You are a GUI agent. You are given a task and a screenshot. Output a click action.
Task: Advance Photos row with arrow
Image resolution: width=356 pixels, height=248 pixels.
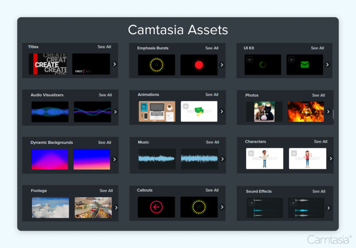tap(328, 112)
